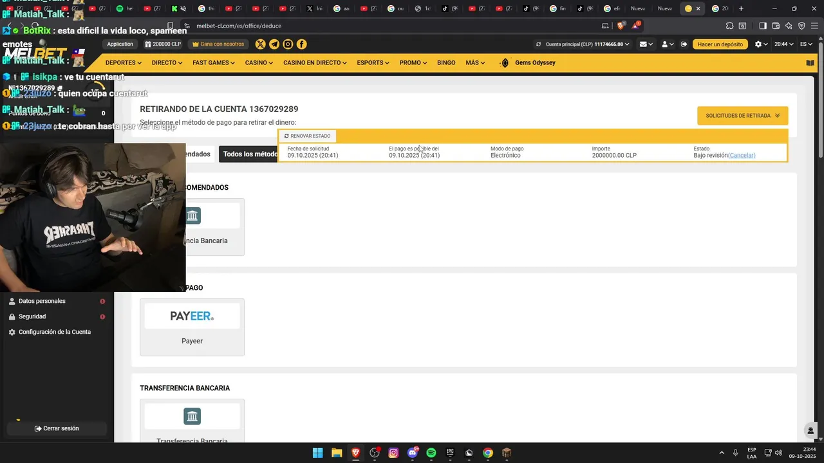824x463 pixels.
Task: Select the Payeer payment card label
Action: click(192, 341)
